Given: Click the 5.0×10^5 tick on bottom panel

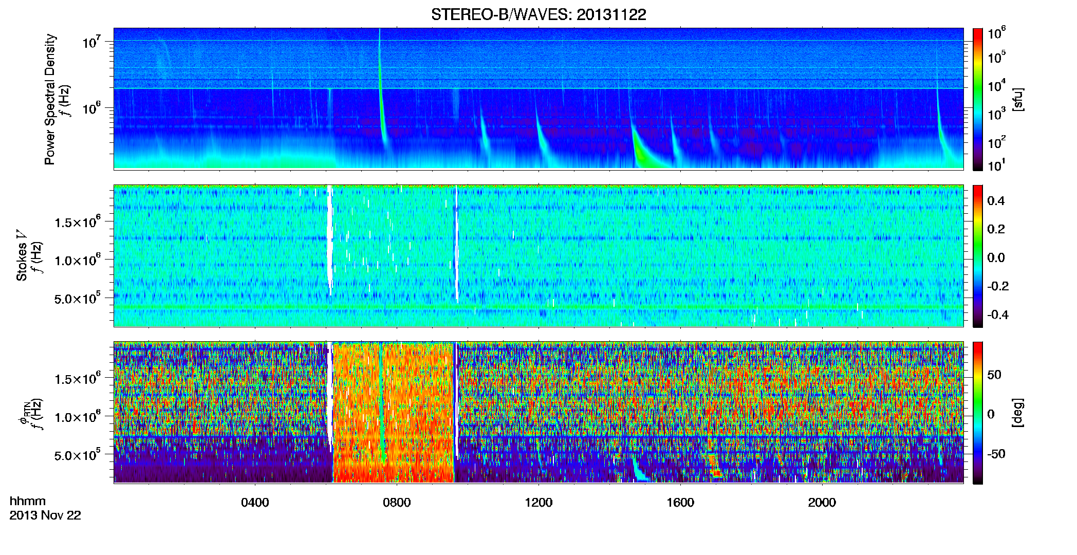Looking at the screenshot, I should pyautogui.click(x=77, y=455).
